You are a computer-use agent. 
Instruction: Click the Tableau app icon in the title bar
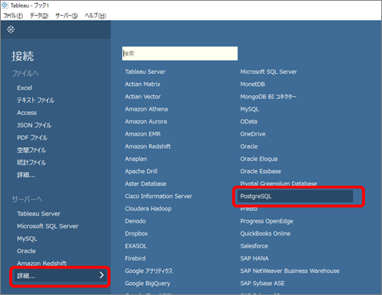click(5, 5)
